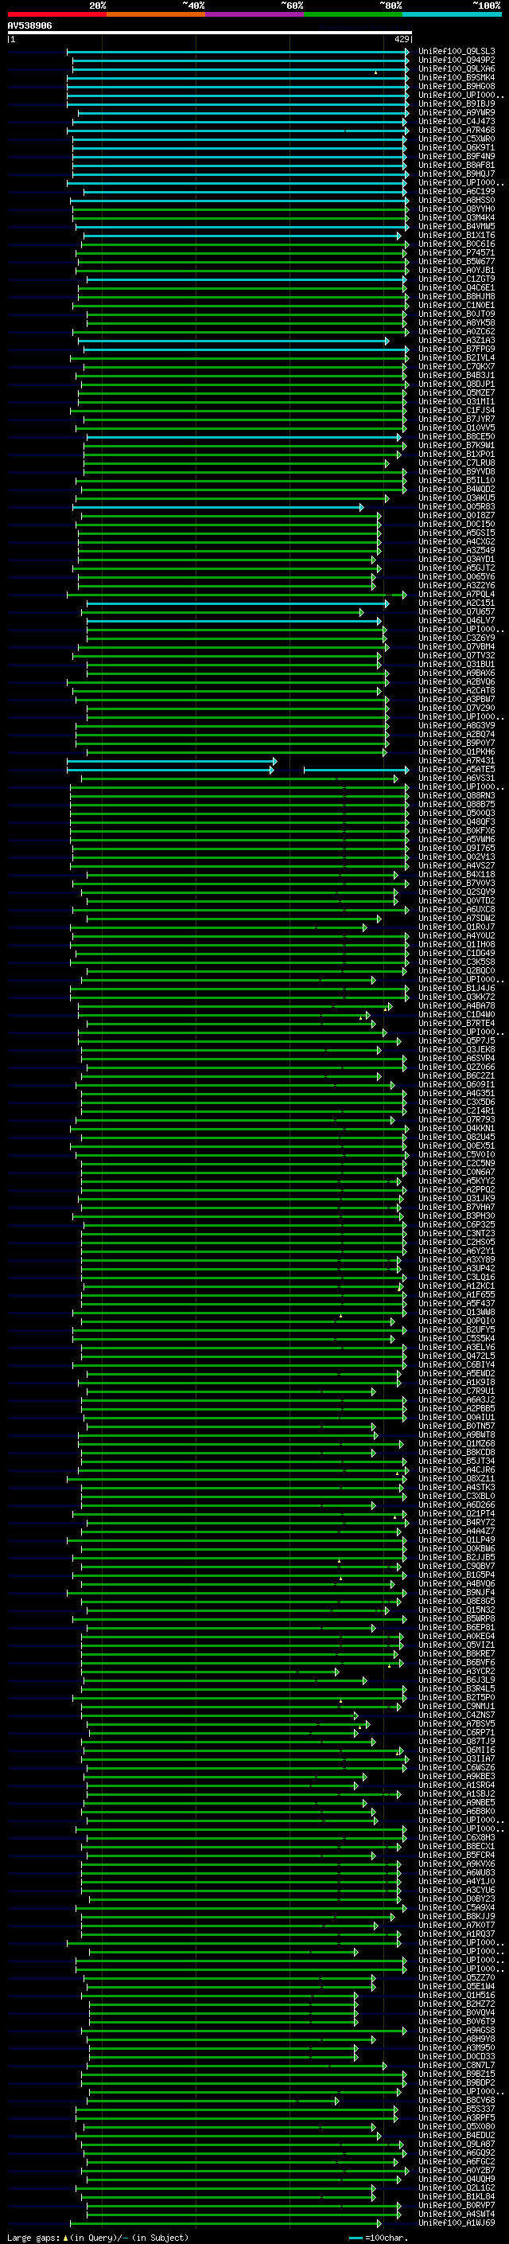Select label UniRef100_Q7R793
Image resolution: width=509 pixels, height=2244 pixels.
[457, 1119]
